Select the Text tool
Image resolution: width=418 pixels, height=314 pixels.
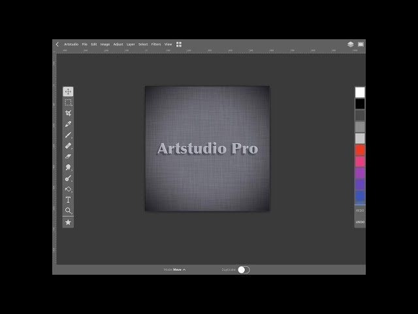[x=68, y=200]
